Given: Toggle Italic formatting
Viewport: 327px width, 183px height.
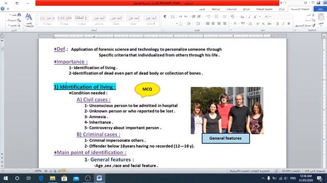Looking at the screenshot, I should coord(283,23).
